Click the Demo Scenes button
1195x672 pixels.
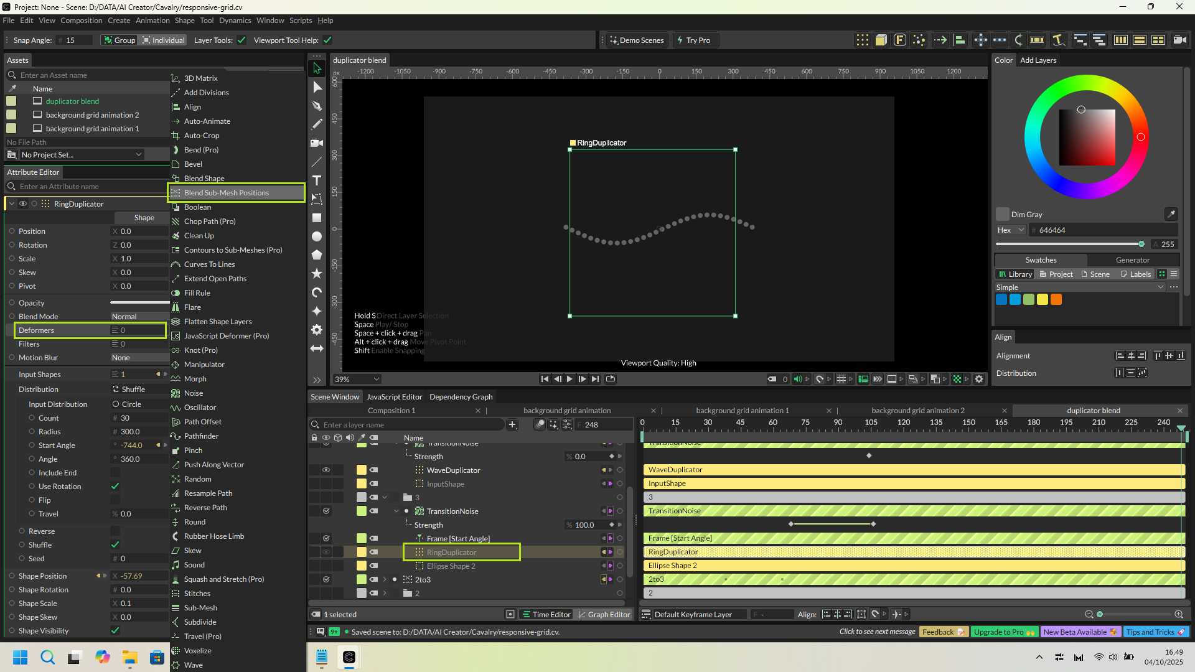click(636, 40)
